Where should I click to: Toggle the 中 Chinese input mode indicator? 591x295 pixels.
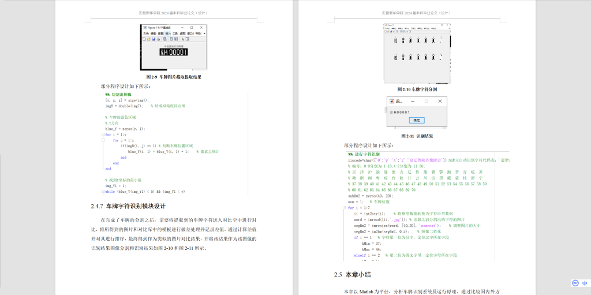[585, 283]
